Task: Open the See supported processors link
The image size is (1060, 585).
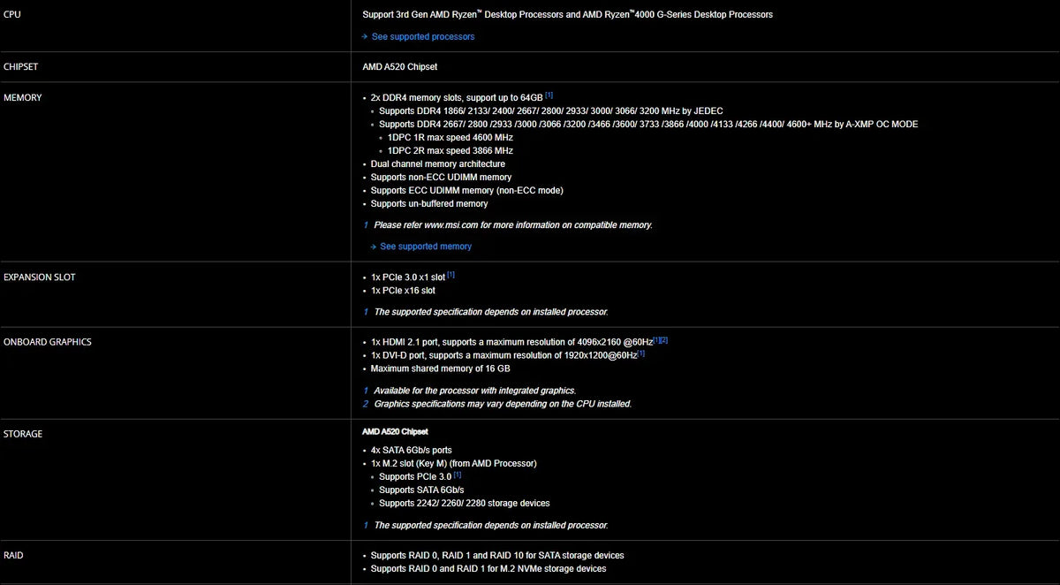Action: (422, 36)
